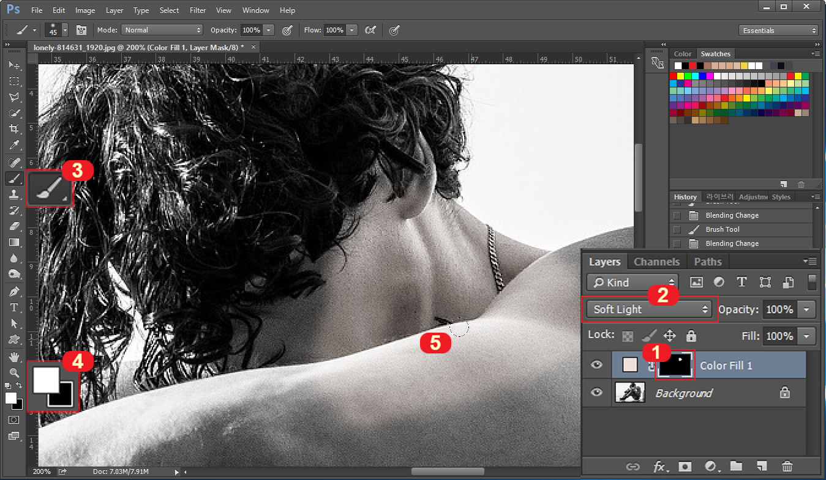Toggle pressure for size button
826x480 pixels.
coord(394,30)
